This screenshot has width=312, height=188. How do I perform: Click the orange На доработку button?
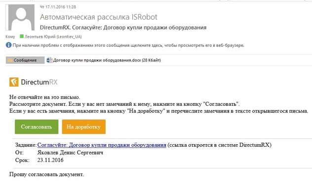[84, 126]
